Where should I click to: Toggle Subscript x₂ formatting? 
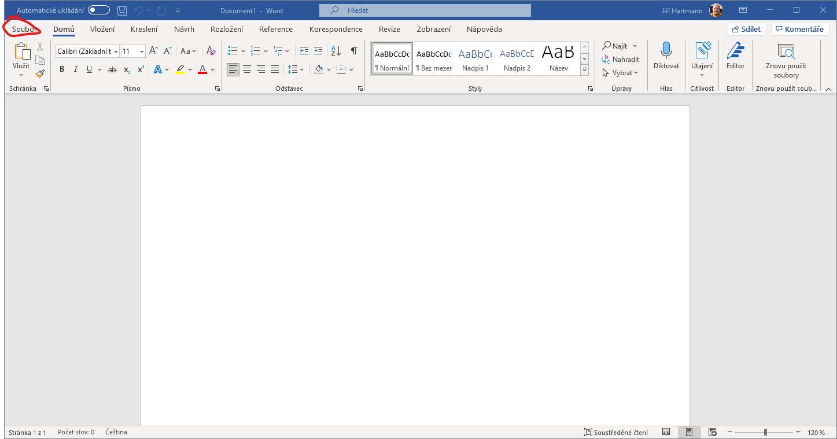click(127, 69)
